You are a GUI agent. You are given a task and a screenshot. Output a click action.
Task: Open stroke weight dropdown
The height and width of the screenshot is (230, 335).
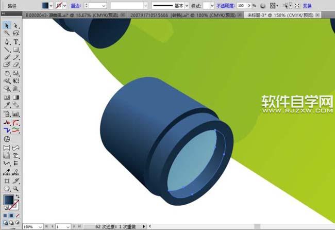pyautogui.click(x=104, y=6)
